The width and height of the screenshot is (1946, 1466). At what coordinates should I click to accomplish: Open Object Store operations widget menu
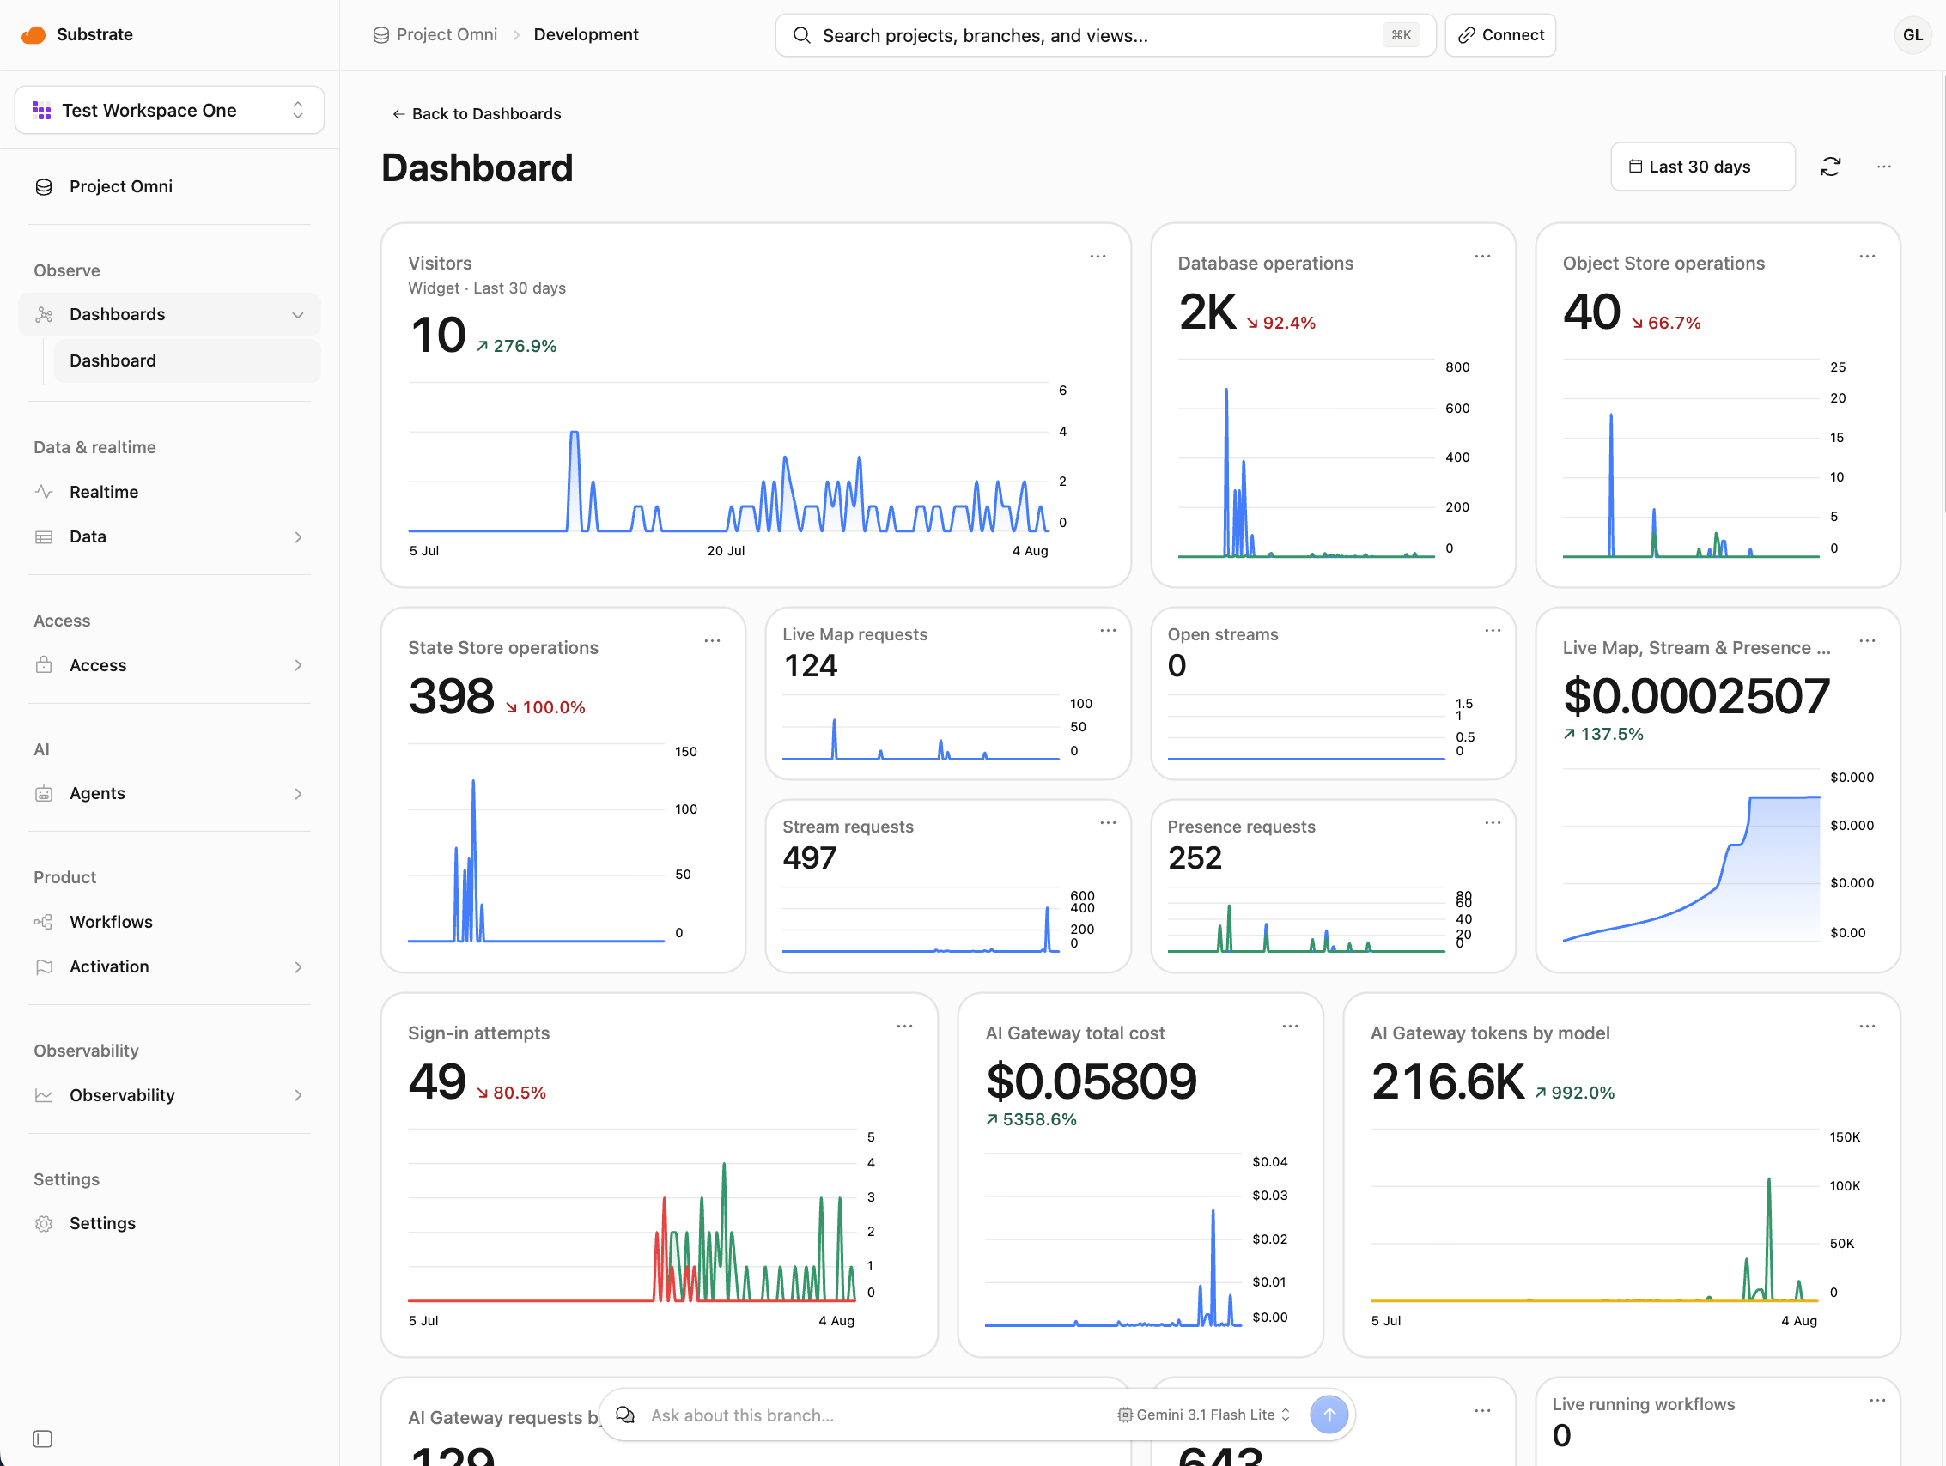pos(1867,256)
